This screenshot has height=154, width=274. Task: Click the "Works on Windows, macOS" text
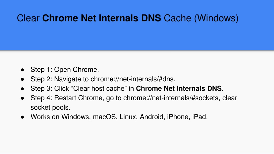tap(73, 117)
